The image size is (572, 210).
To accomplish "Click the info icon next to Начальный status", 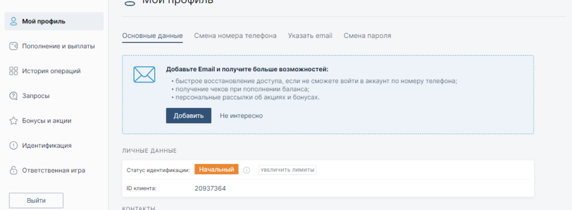I will (246, 170).
